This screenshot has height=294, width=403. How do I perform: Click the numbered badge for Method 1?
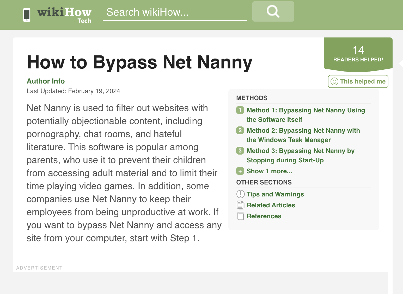[240, 110]
